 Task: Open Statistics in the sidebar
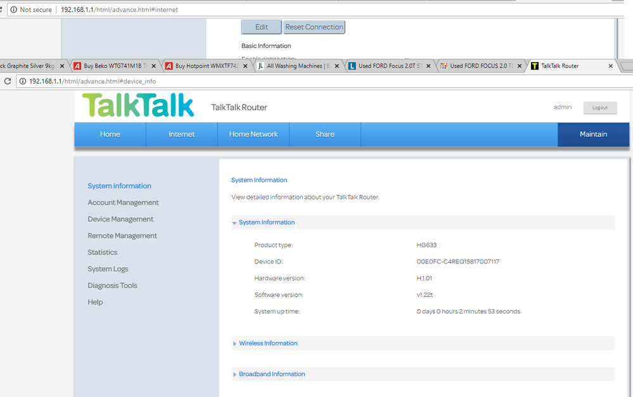(103, 252)
